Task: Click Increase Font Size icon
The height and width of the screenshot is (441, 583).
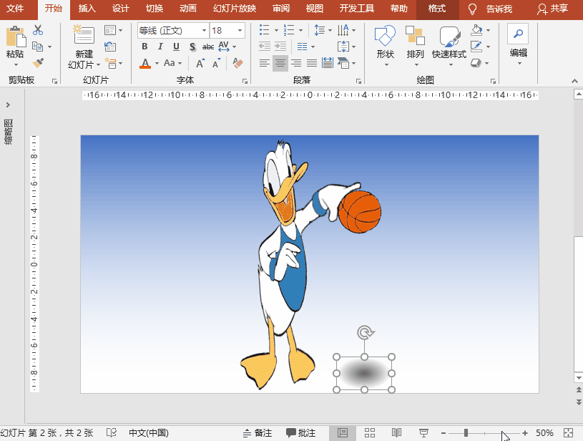Action: 200,64
